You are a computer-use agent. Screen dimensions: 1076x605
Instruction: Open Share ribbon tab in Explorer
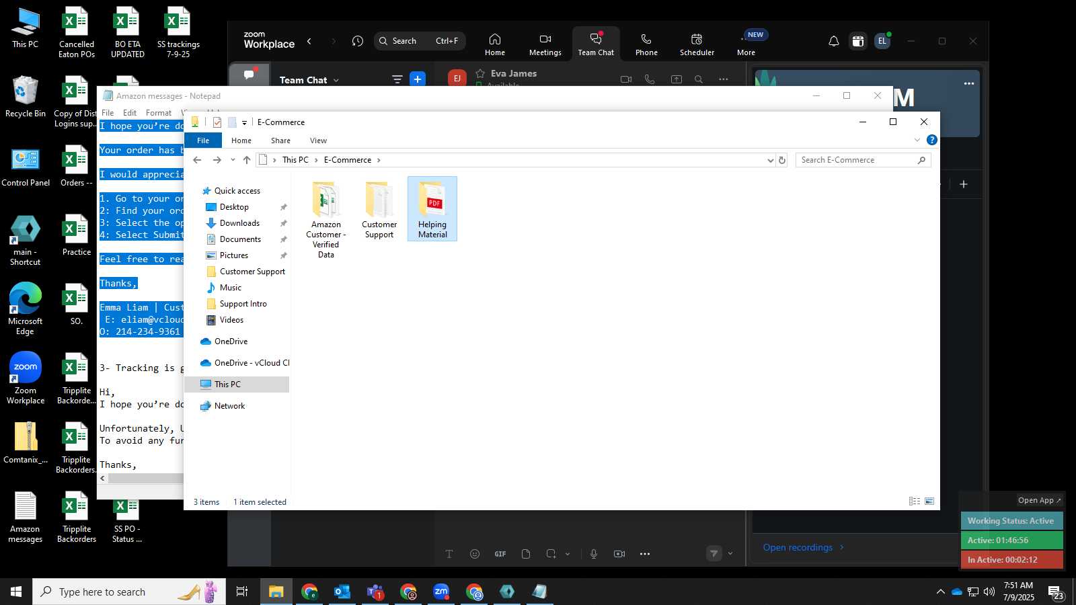tap(280, 140)
